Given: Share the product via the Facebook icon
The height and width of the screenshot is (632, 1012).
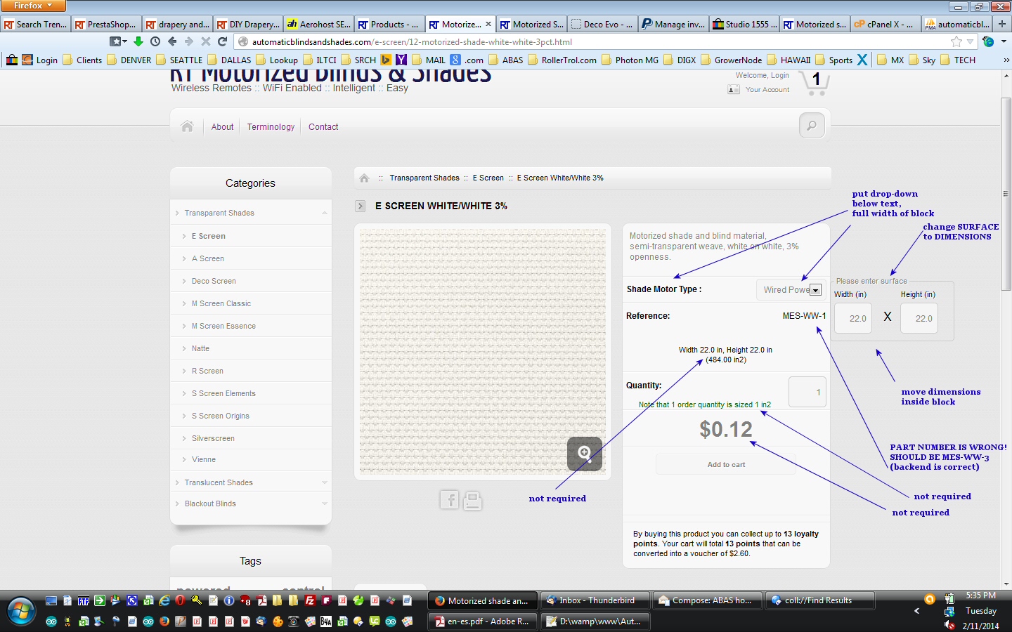Looking at the screenshot, I should (x=449, y=500).
